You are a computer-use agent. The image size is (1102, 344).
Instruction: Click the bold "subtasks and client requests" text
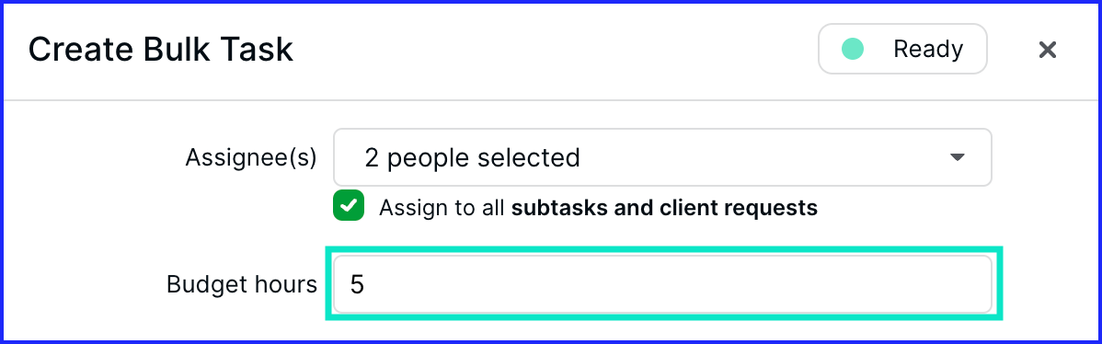[664, 208]
